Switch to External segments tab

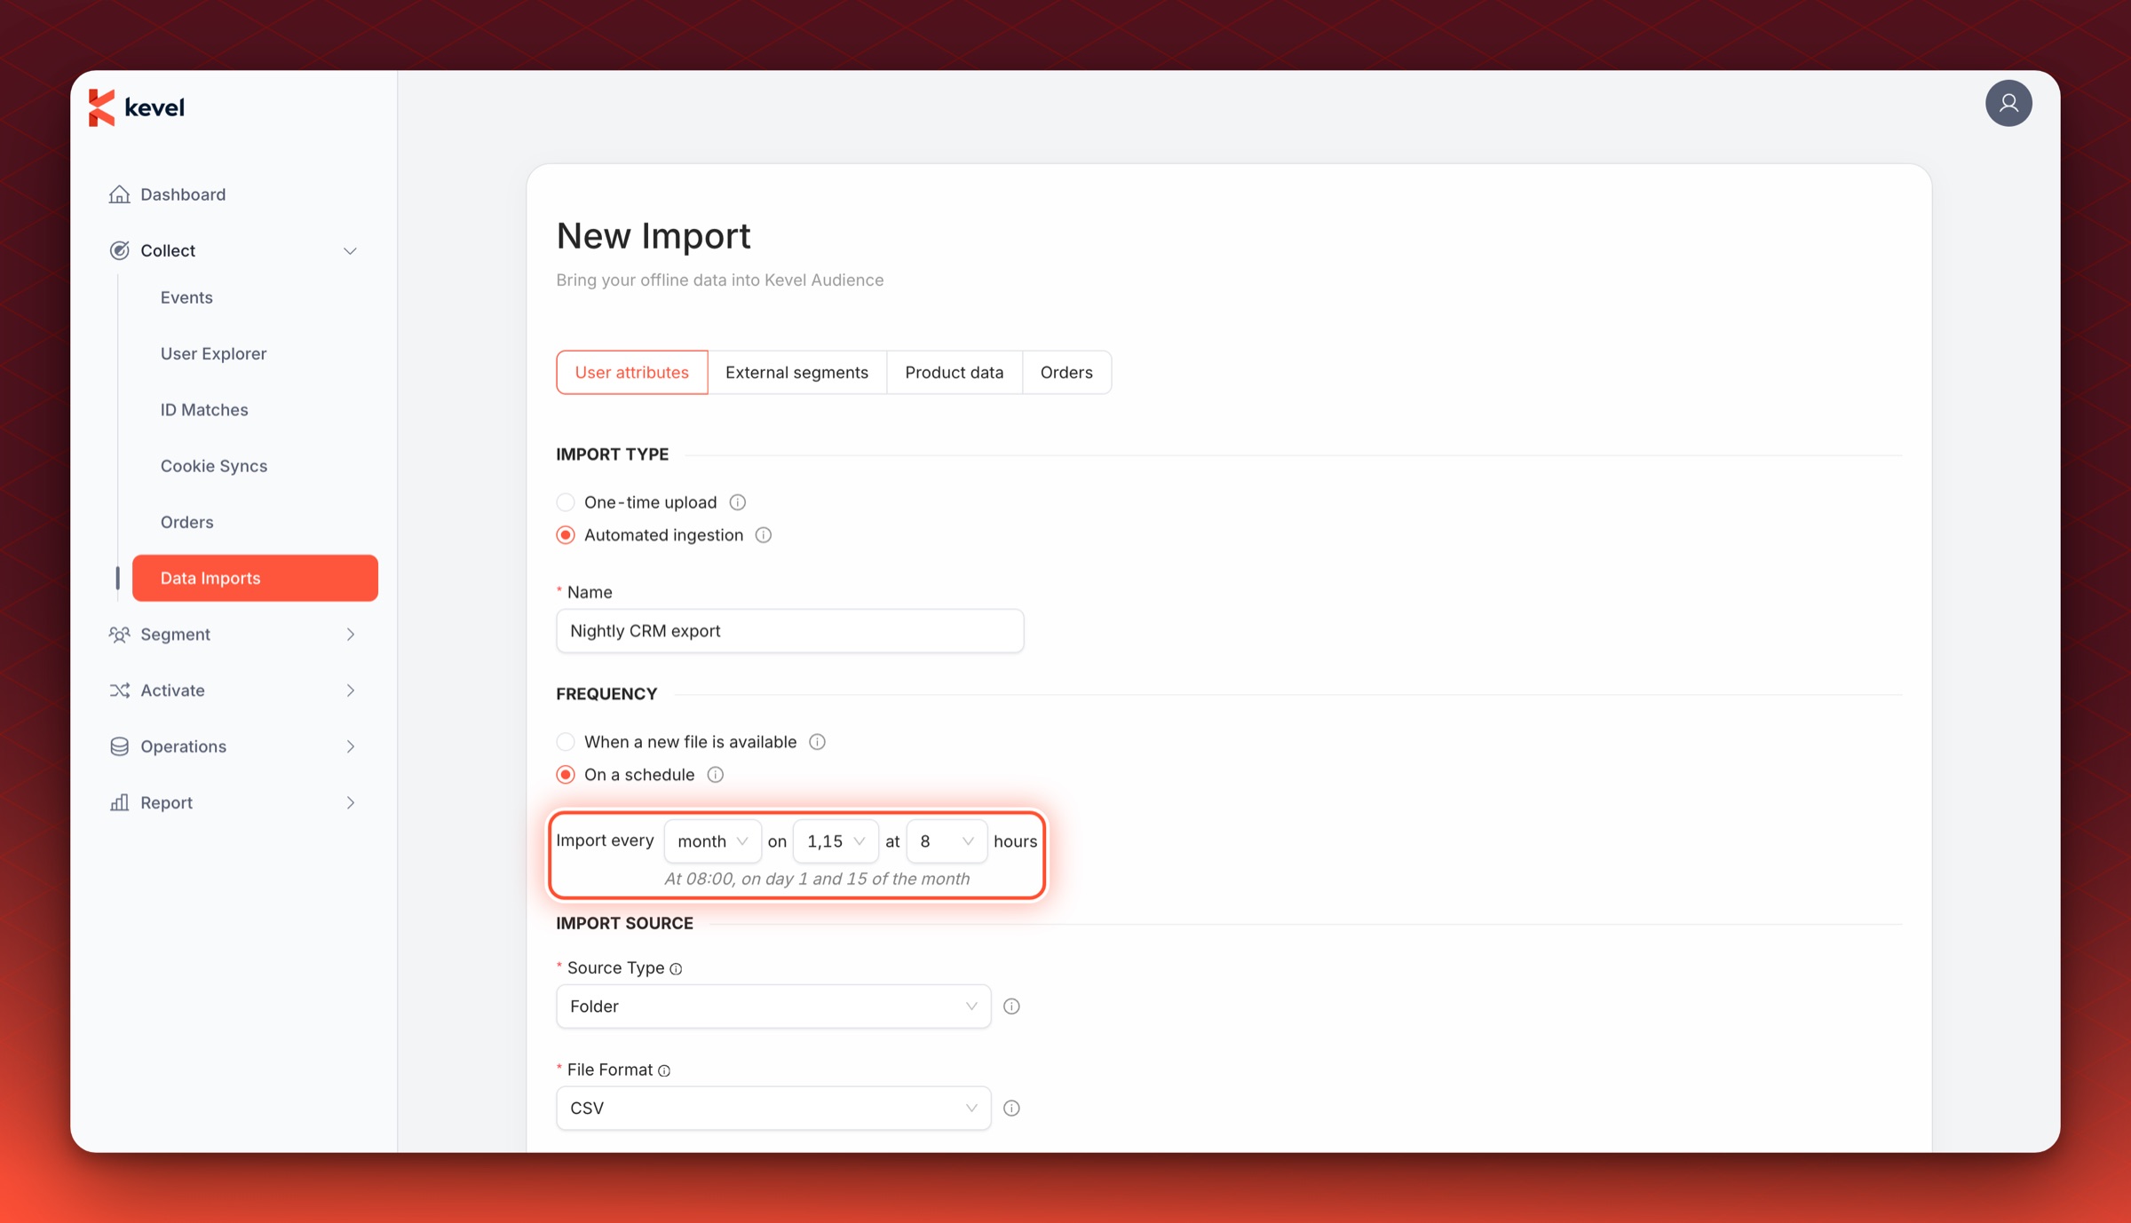[796, 373]
